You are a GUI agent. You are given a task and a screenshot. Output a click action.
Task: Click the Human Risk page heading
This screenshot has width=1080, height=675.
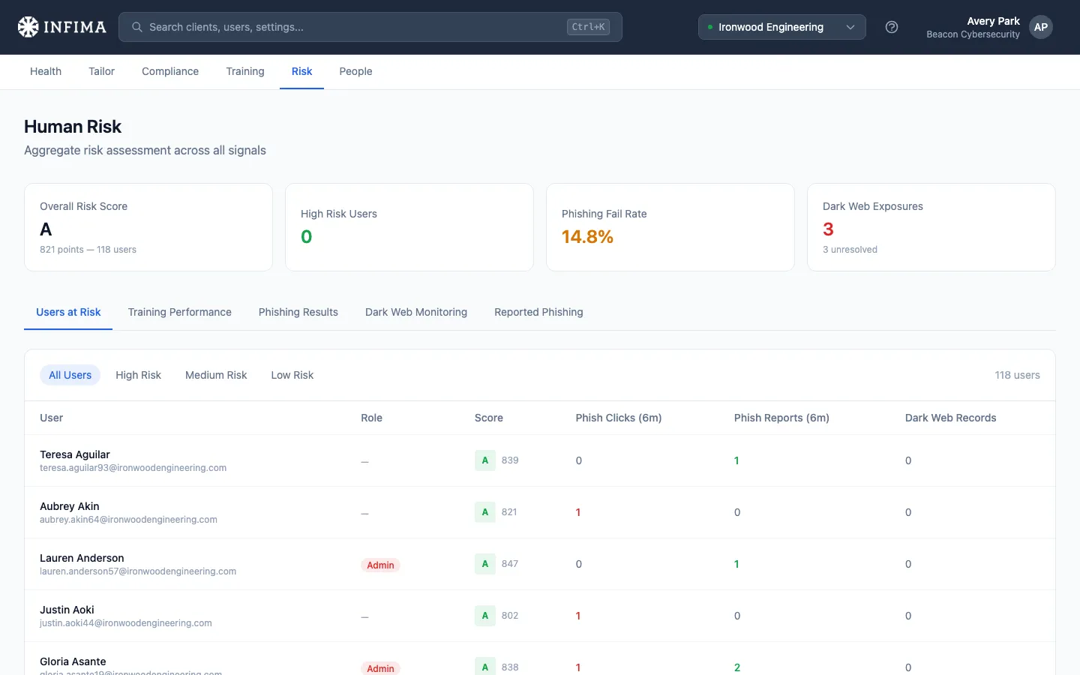pyautogui.click(x=73, y=127)
